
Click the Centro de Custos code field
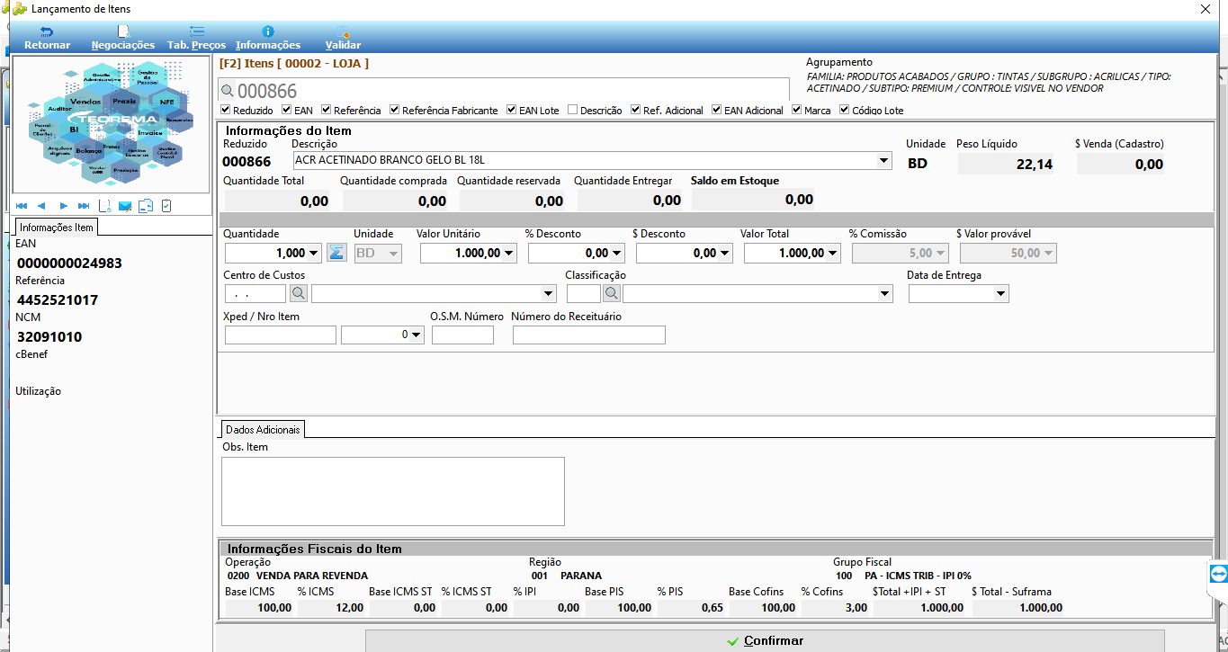click(255, 294)
